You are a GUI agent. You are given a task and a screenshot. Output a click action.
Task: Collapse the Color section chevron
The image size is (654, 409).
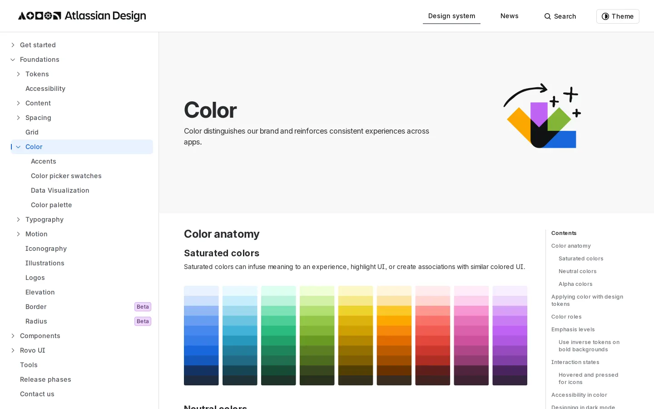click(18, 147)
